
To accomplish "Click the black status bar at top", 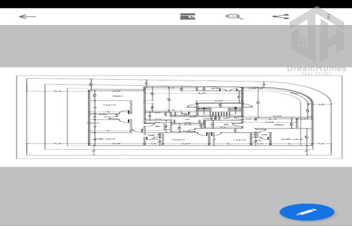I will click(x=176, y=4).
